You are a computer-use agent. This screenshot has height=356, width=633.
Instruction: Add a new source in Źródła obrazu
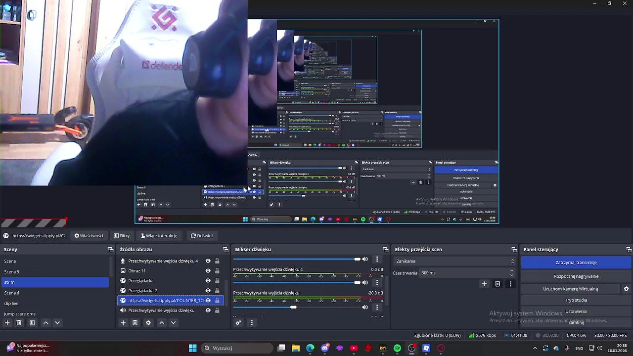(x=123, y=323)
